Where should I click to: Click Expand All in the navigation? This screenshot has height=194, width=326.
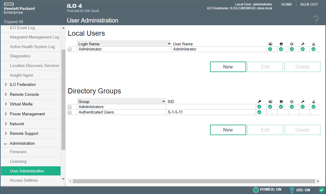click(14, 22)
